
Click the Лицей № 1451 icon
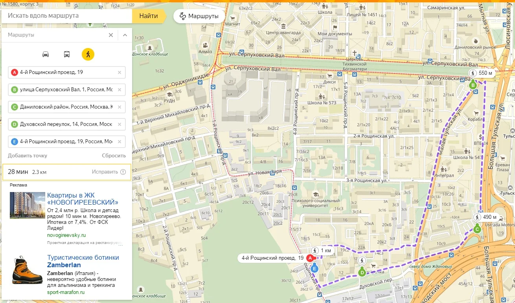(362, 7)
